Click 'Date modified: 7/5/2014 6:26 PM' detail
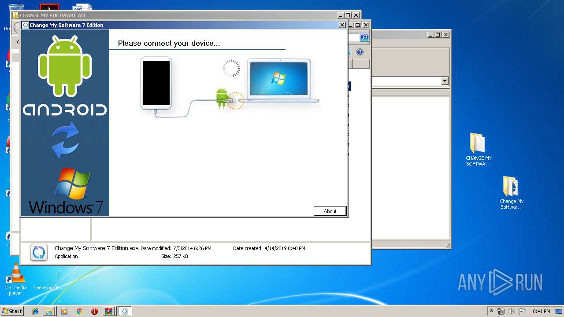Viewport: 564px width, 317px height. [176, 248]
